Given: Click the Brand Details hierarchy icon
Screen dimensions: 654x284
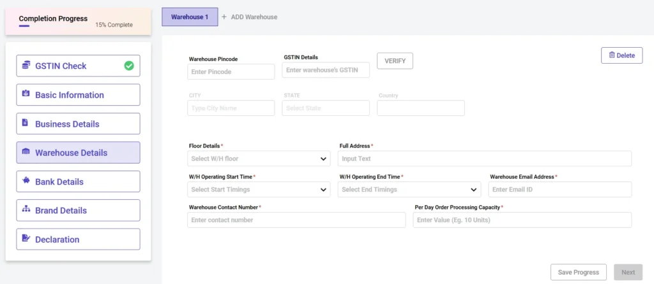Looking at the screenshot, I should pyautogui.click(x=26, y=209).
